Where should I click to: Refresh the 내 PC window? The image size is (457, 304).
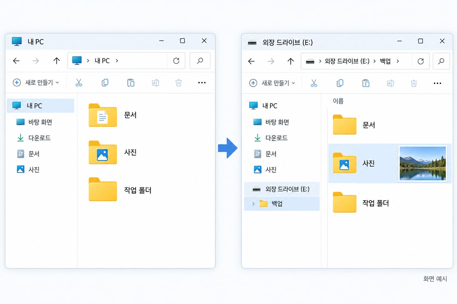point(176,61)
